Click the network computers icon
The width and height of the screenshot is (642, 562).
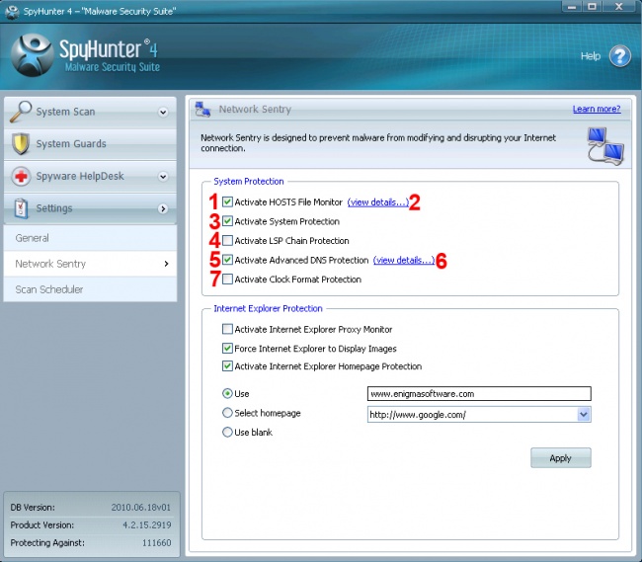603,145
